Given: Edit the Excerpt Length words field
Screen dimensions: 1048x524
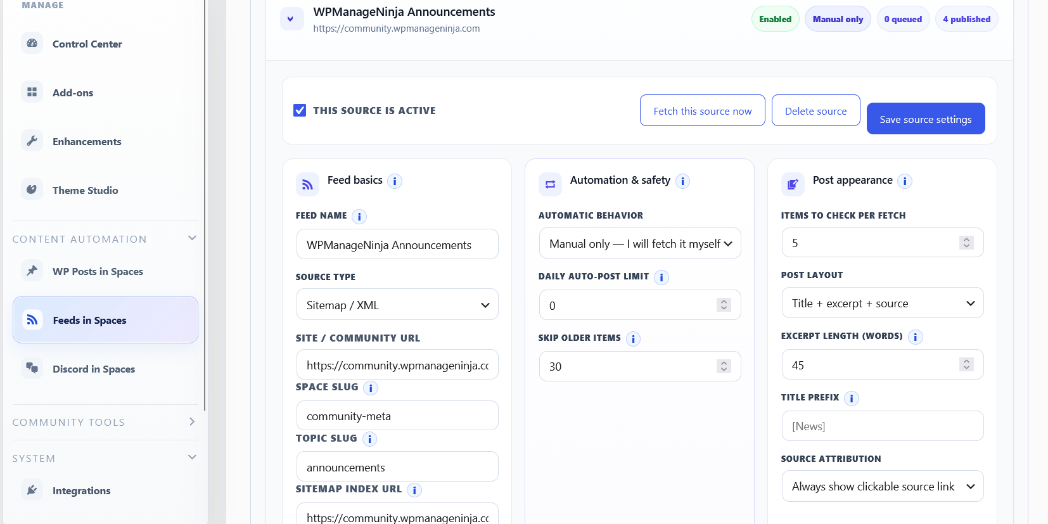Looking at the screenshot, I should coord(883,364).
